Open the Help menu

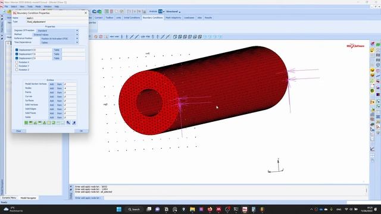[x=57, y=7]
